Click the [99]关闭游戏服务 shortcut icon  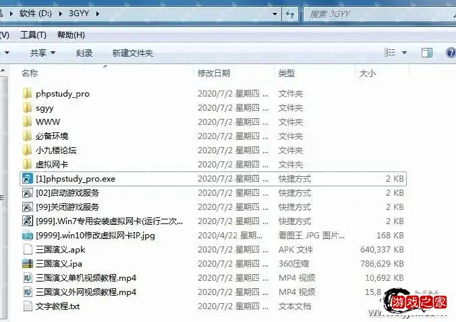click(x=27, y=207)
